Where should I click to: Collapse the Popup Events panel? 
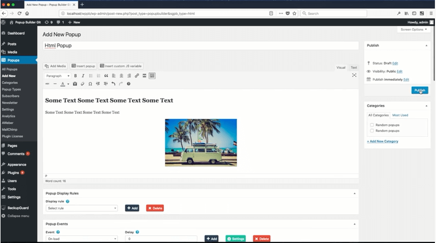tap(354, 224)
